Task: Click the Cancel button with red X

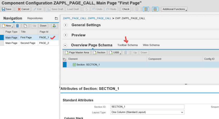Action: point(23,9)
